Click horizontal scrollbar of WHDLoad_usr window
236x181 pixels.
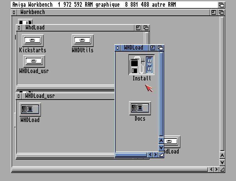(65, 156)
